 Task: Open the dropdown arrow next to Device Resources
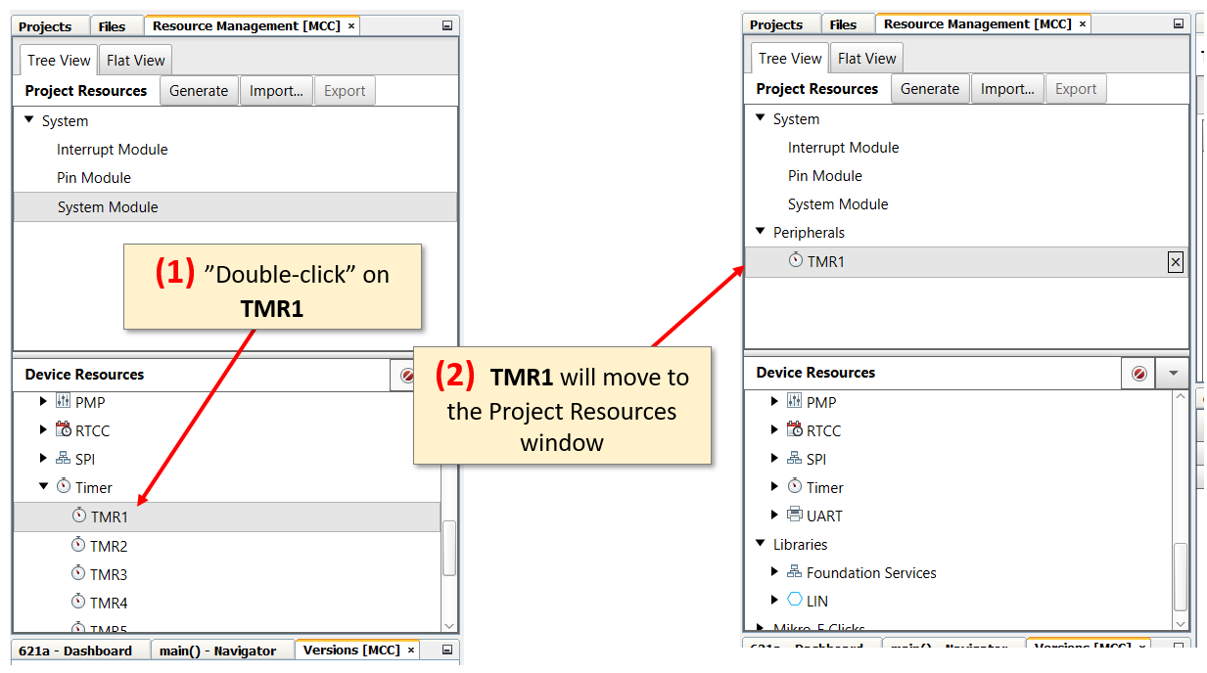(x=1173, y=374)
